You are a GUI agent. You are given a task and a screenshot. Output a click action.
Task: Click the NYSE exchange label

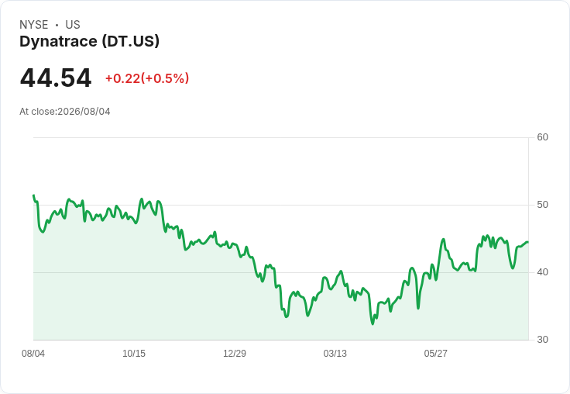coord(34,25)
